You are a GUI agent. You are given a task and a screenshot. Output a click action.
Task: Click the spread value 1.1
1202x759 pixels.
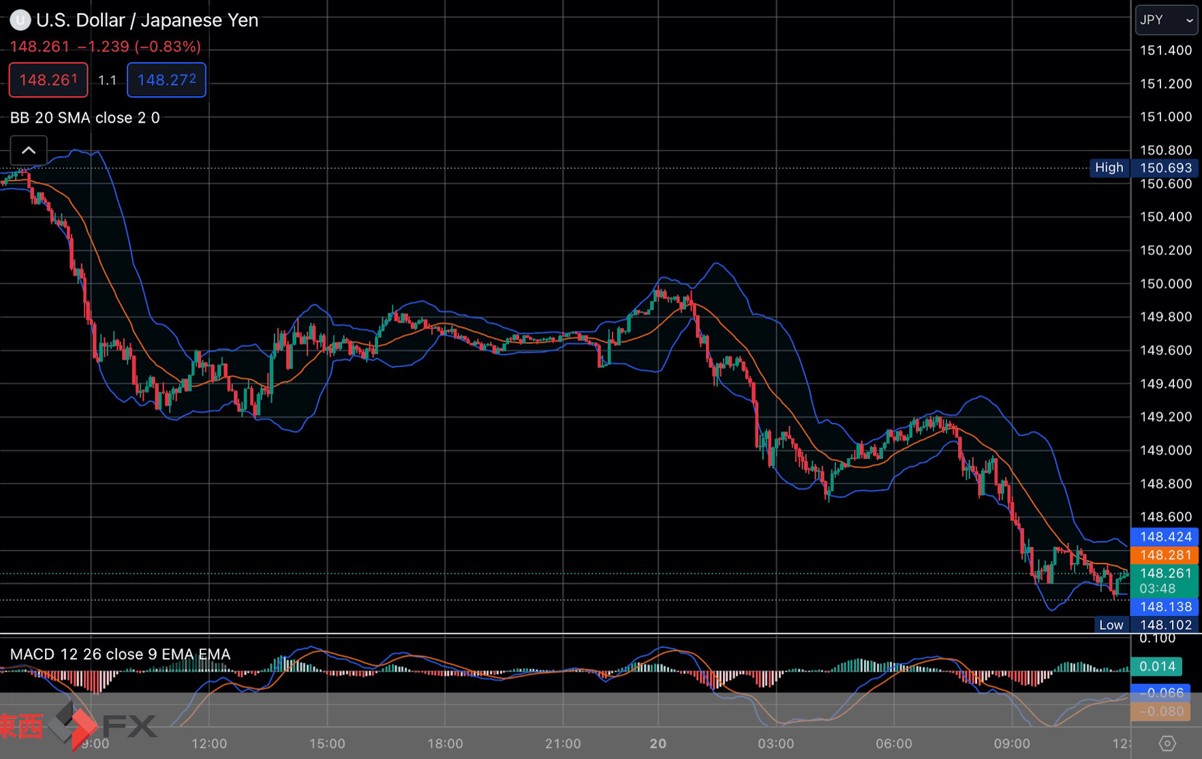107,80
